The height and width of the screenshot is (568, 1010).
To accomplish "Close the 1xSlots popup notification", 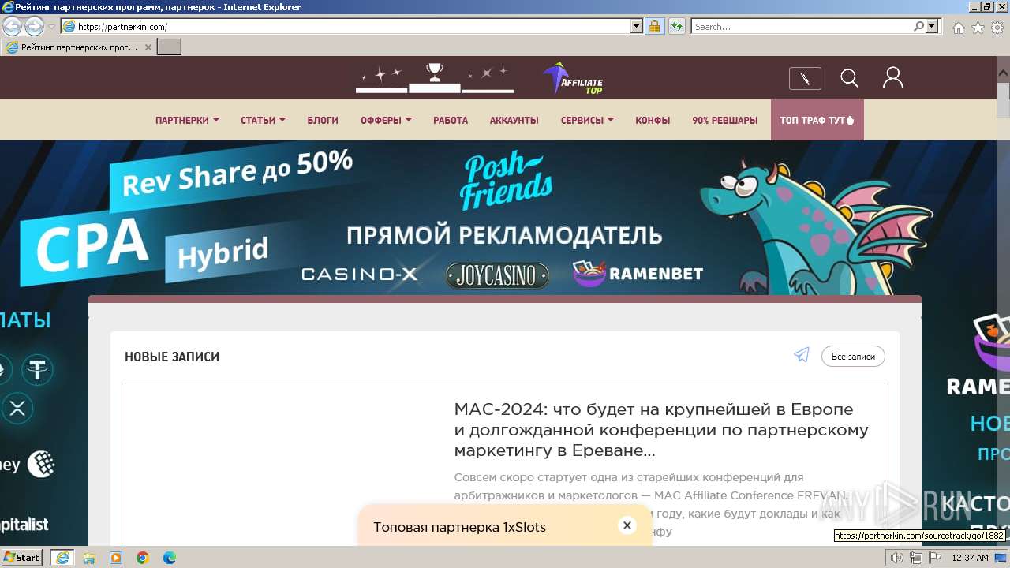I will [x=627, y=525].
